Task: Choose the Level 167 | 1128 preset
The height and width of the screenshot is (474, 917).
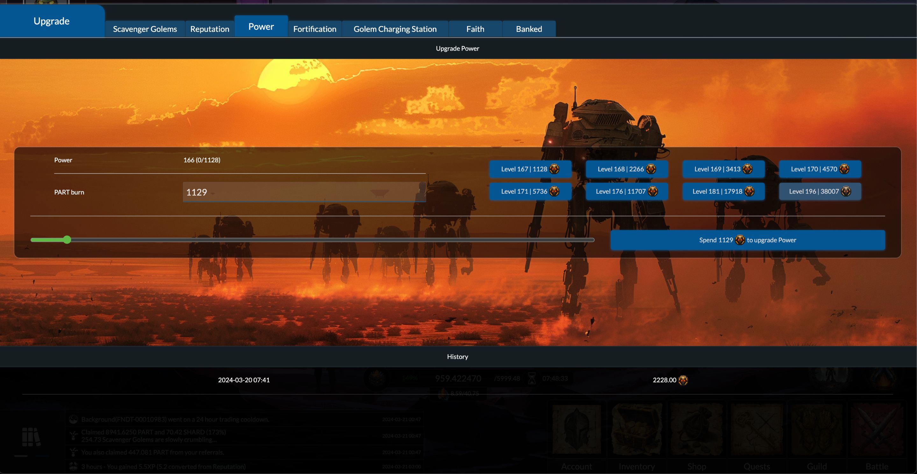Action: tap(530, 169)
